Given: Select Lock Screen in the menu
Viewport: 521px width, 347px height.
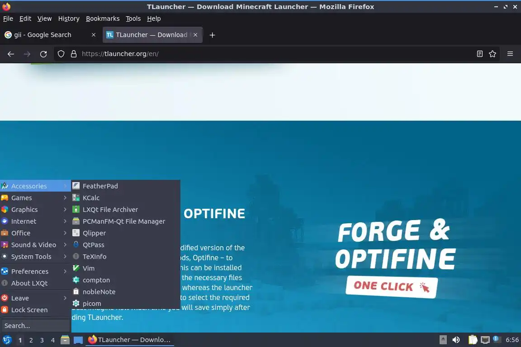Looking at the screenshot, I should [35, 310].
